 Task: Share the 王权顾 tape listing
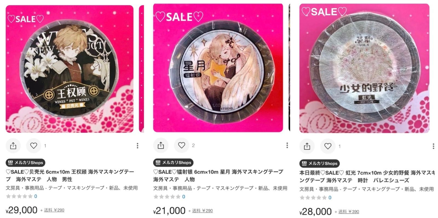pyautogui.click(x=13, y=146)
